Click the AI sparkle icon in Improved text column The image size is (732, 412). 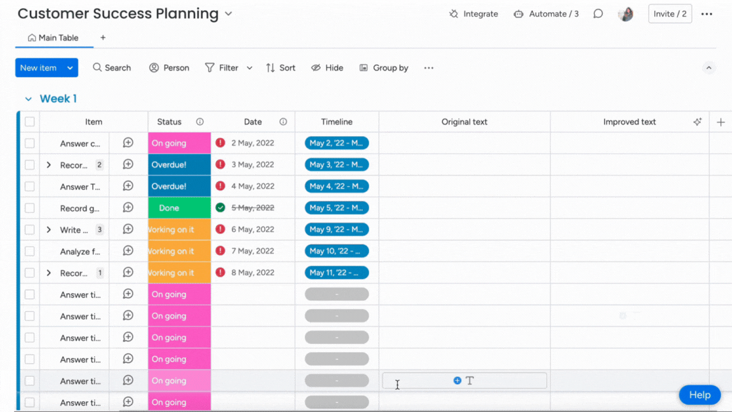(x=697, y=121)
